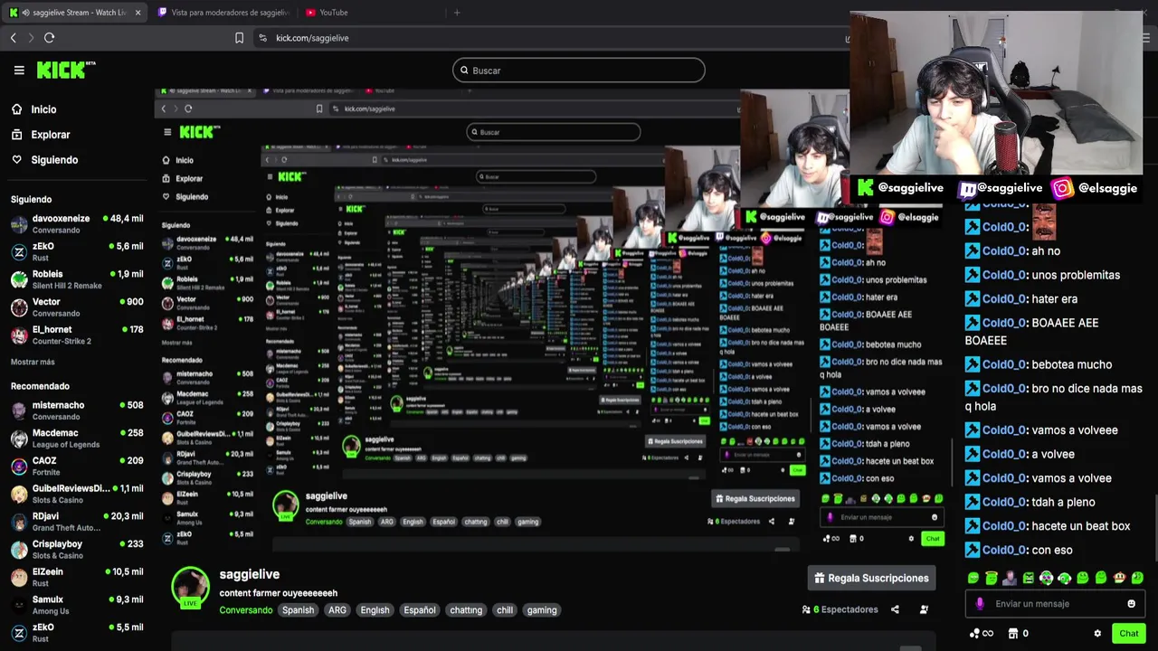Click Cold0_0 username on 'hater era' message
The image size is (1158, 651).
pos(1004,299)
